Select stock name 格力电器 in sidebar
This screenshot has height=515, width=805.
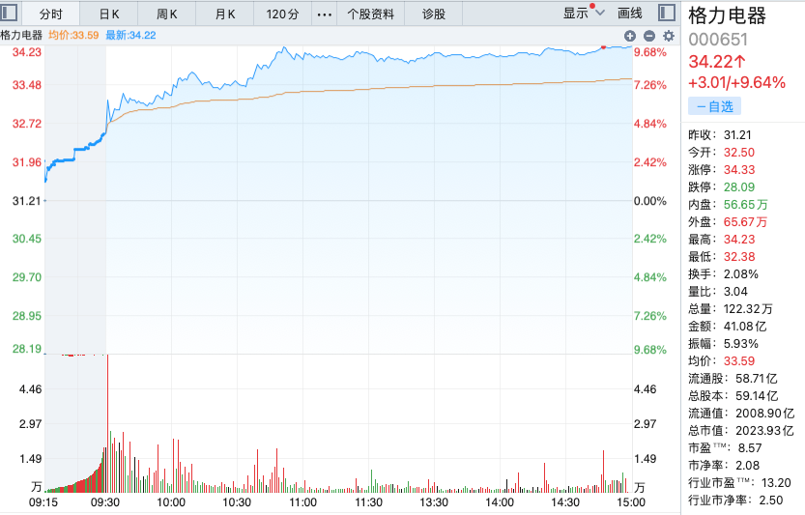pyautogui.click(x=727, y=16)
